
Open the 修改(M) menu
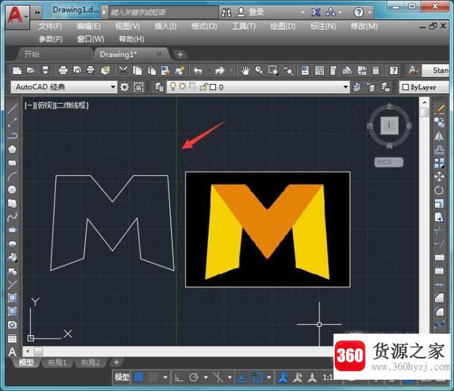pos(364,27)
